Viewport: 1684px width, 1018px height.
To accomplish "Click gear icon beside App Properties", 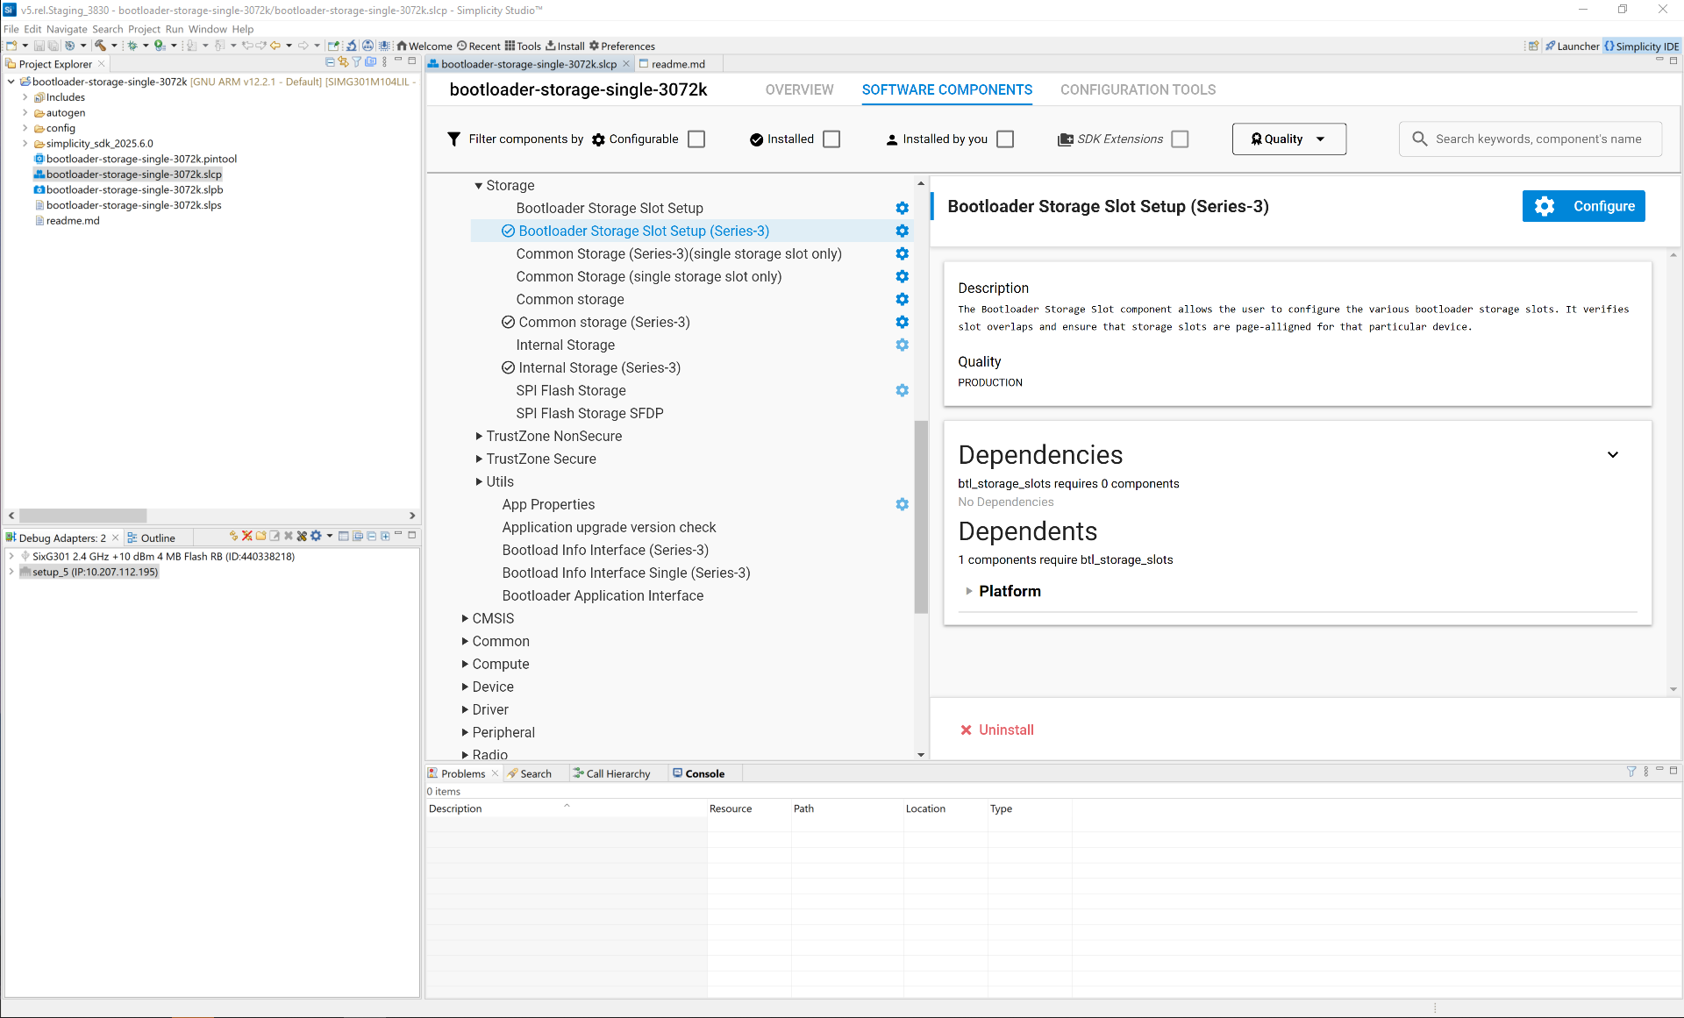I will (x=902, y=504).
